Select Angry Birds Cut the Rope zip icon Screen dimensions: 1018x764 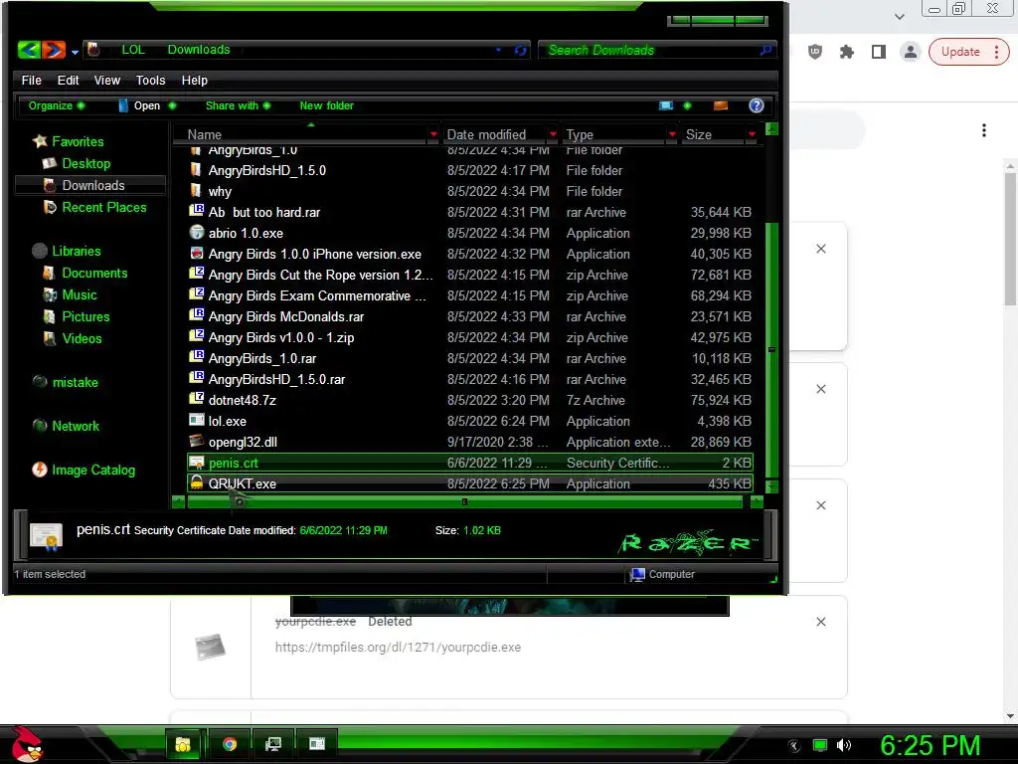196,274
